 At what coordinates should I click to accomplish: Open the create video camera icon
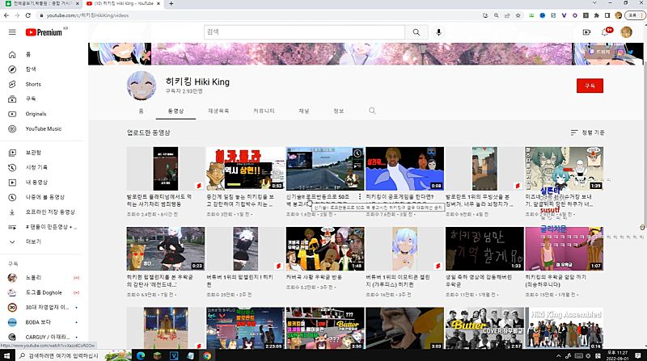coord(587,32)
